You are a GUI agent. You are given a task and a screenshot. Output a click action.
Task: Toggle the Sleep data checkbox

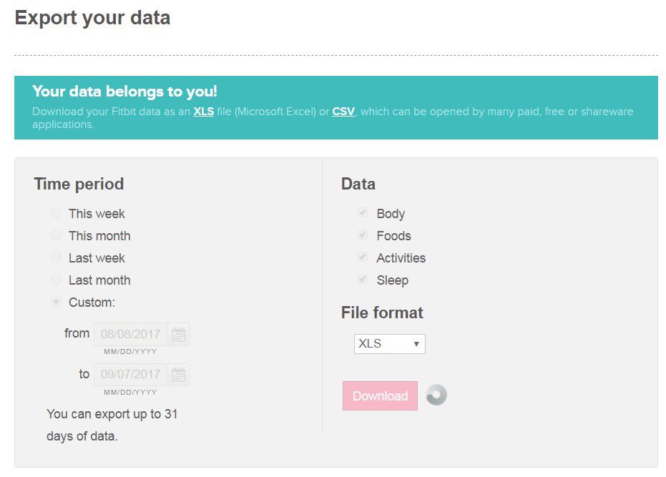pyautogui.click(x=362, y=279)
